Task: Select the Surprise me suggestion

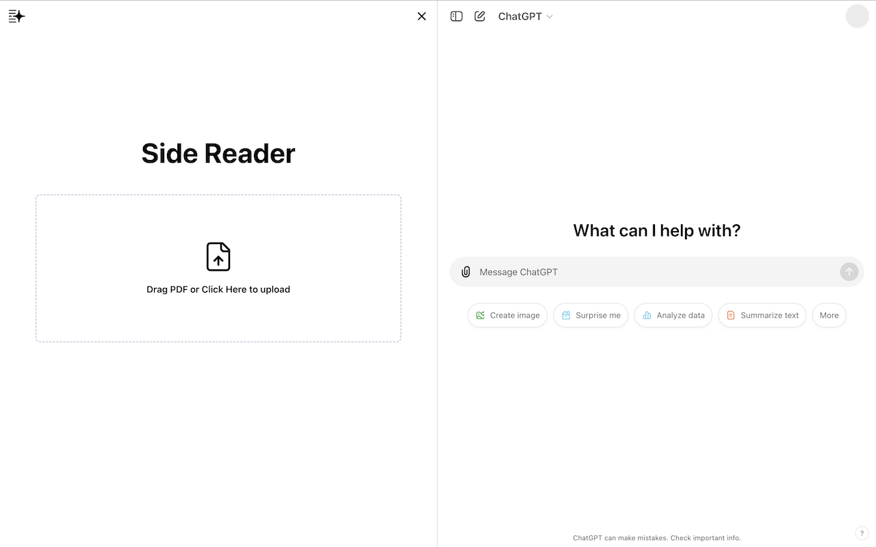Action: point(591,315)
